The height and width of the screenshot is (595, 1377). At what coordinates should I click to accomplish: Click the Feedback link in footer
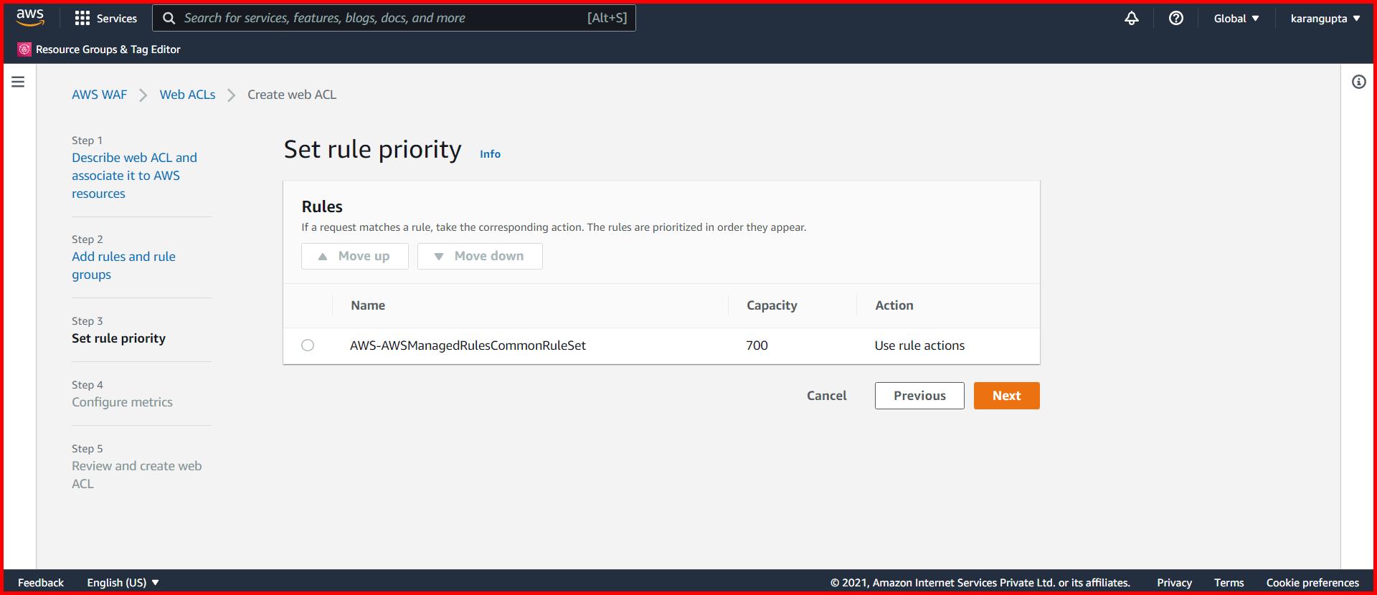(41, 583)
